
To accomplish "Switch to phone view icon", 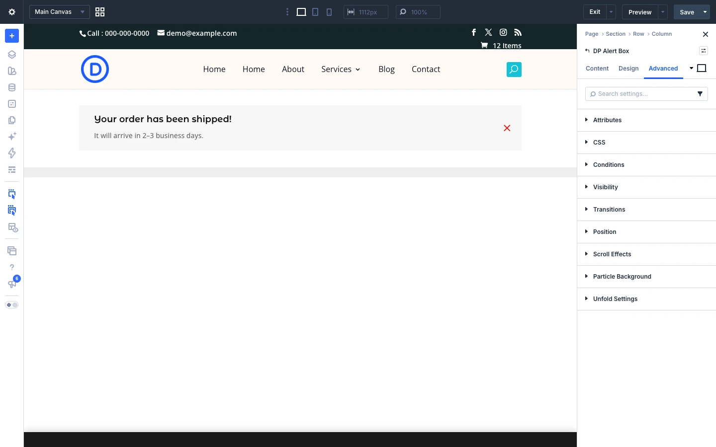I will (x=329, y=12).
